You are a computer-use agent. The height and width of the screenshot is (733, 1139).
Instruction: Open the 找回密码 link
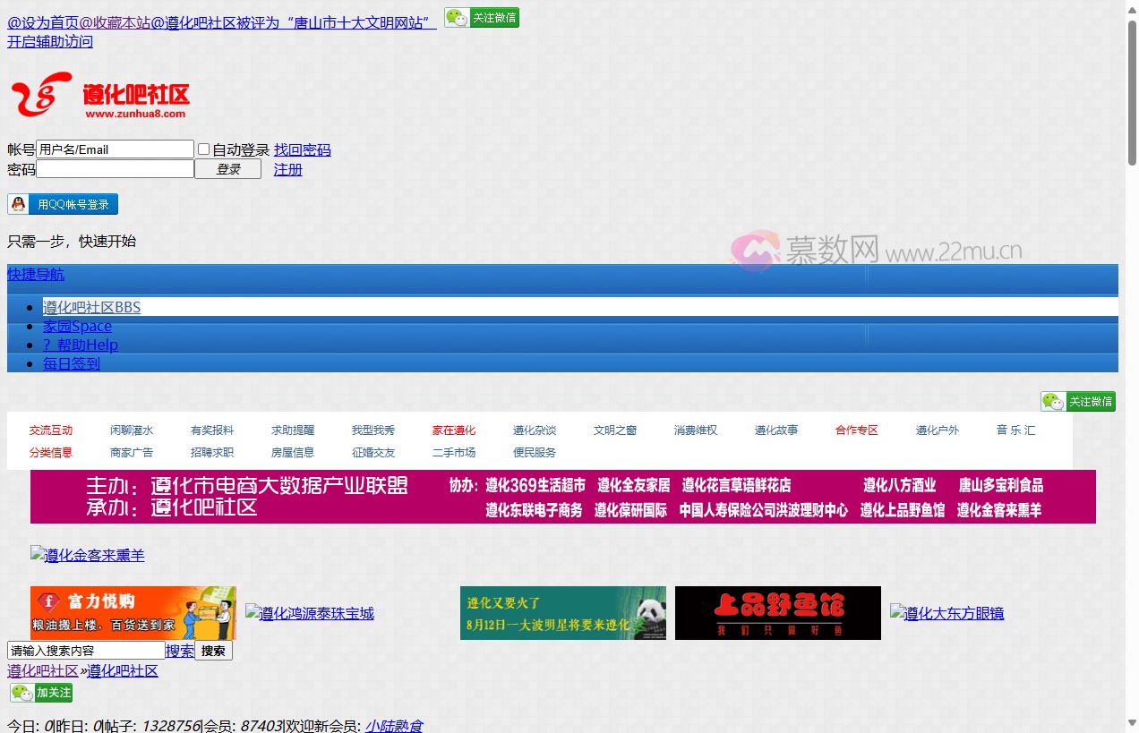302,149
